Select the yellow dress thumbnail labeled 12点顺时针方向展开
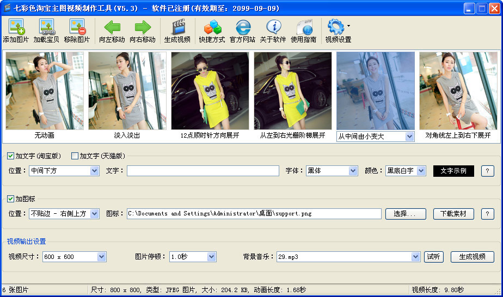The width and height of the screenshot is (503, 297). (x=210, y=91)
